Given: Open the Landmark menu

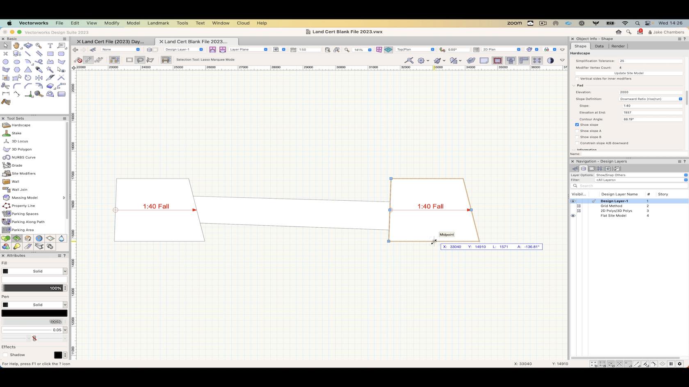Looking at the screenshot, I should (158, 23).
